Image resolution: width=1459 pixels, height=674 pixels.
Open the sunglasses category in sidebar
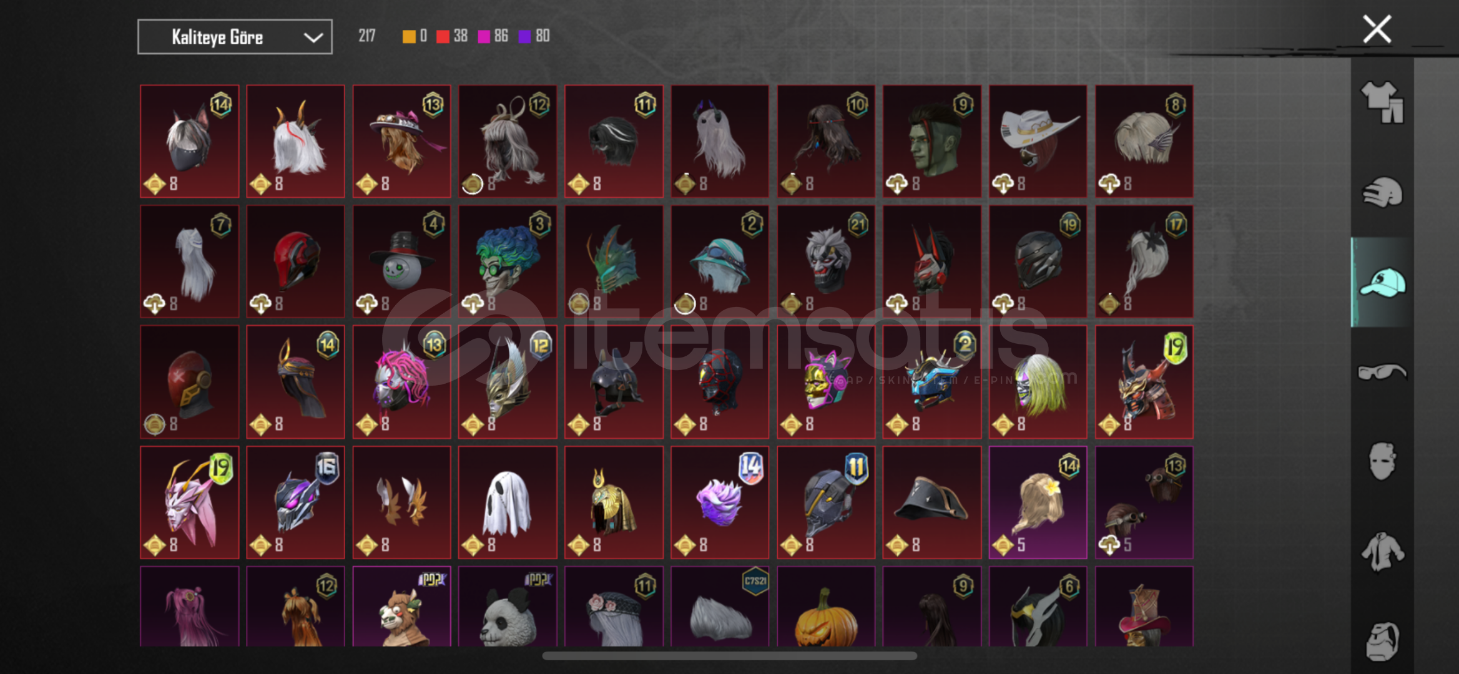coord(1382,372)
